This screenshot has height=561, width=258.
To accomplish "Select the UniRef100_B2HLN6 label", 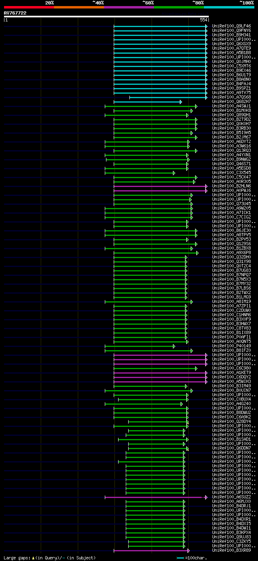I will pos(231,186).
